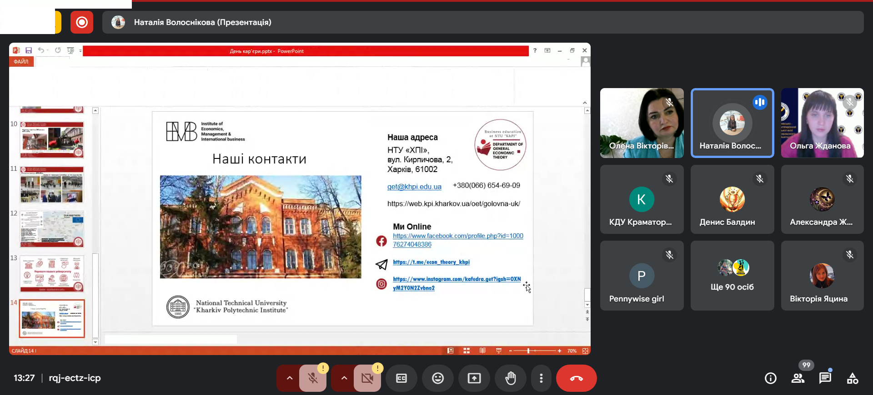Open the meeting details info icon
The width and height of the screenshot is (873, 395).
(x=770, y=378)
